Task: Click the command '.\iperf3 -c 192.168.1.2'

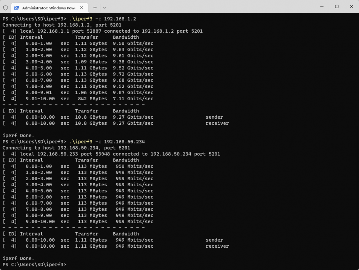Action: coord(103,19)
